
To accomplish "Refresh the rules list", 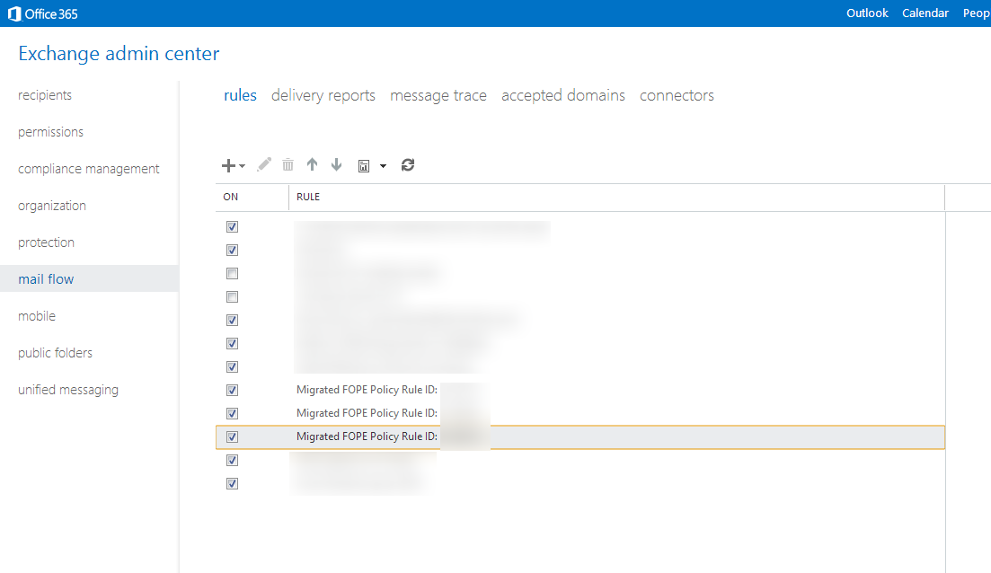I will 408,165.
